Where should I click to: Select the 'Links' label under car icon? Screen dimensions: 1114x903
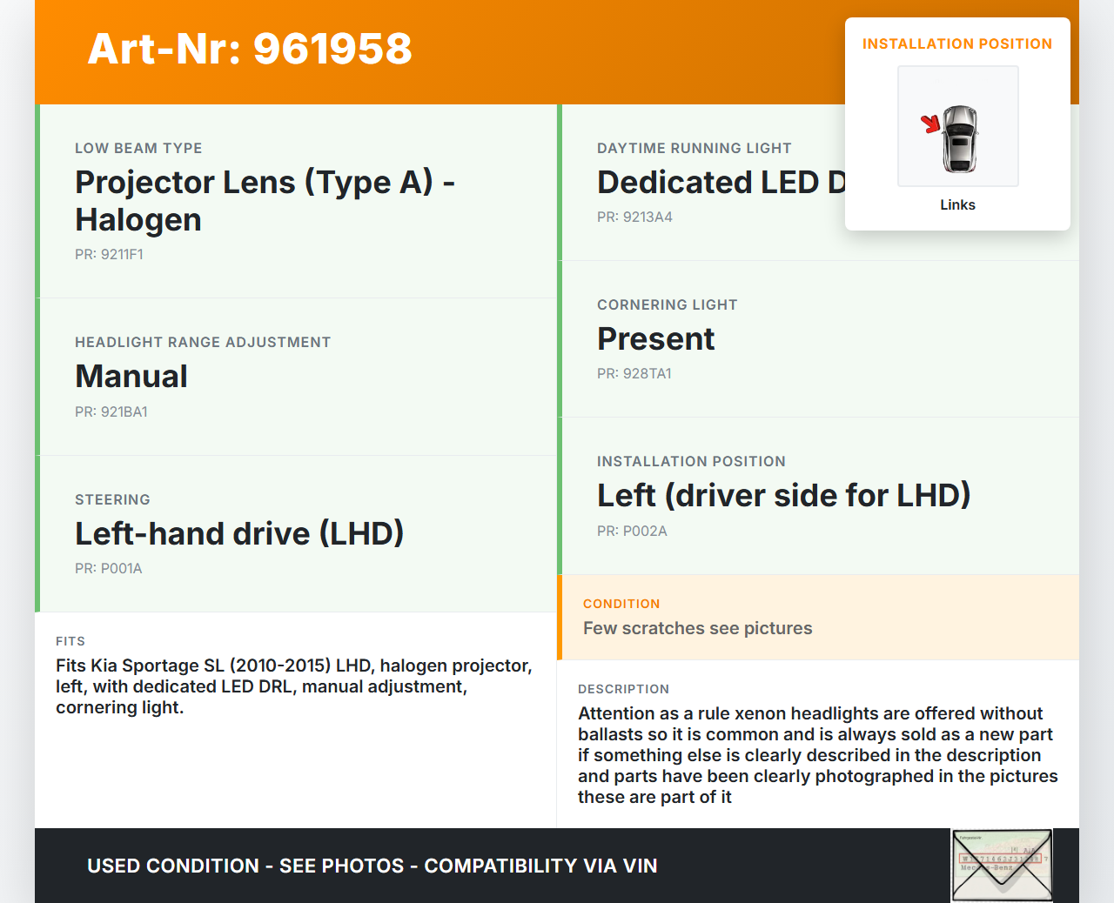[x=957, y=205]
